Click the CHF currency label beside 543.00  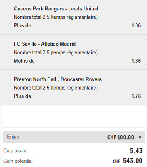coord(116,161)
